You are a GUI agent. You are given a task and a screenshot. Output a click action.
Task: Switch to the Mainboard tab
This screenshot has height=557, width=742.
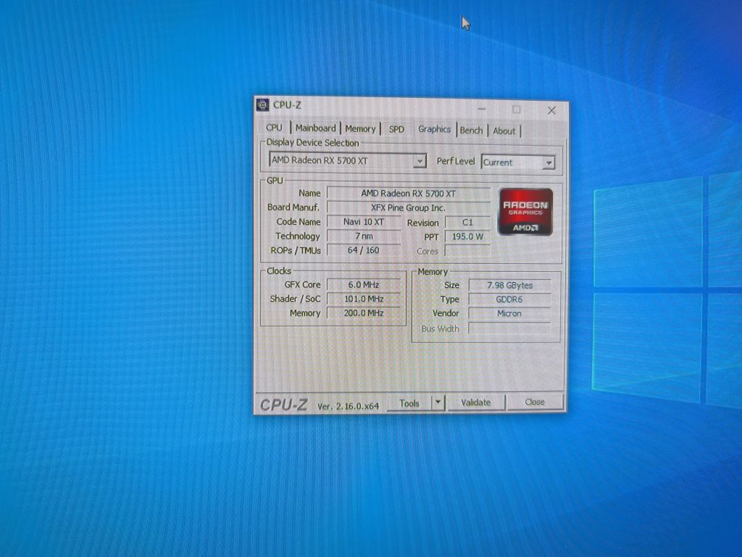pos(316,128)
